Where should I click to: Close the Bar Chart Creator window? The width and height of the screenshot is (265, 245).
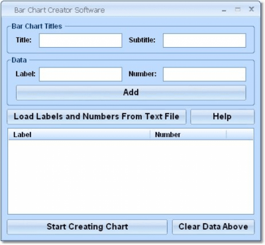(x=251, y=9)
